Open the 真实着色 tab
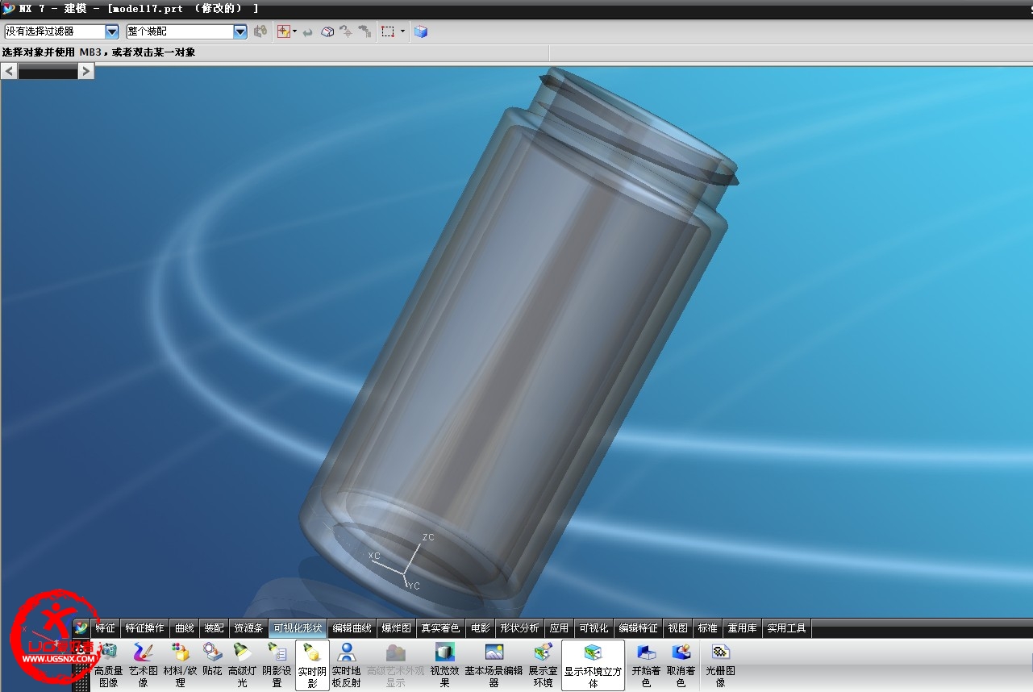The image size is (1033, 692). (440, 627)
